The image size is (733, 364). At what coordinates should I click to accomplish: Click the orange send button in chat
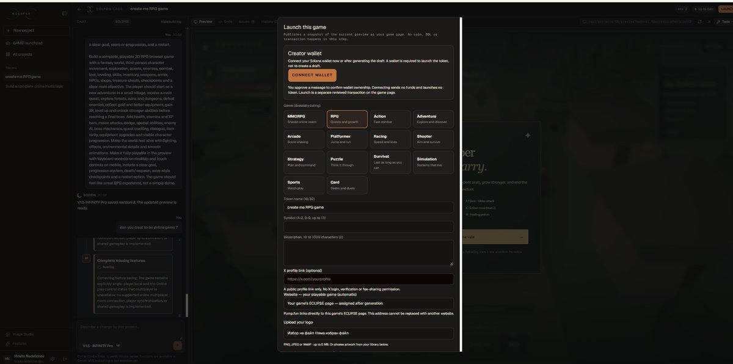click(178, 346)
